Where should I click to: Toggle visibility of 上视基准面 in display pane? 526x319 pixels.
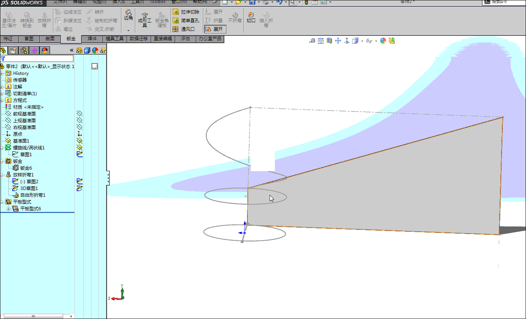(79, 120)
